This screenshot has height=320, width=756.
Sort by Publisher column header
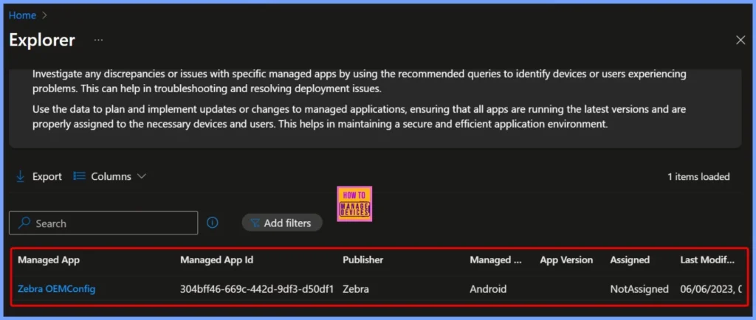[x=362, y=260]
